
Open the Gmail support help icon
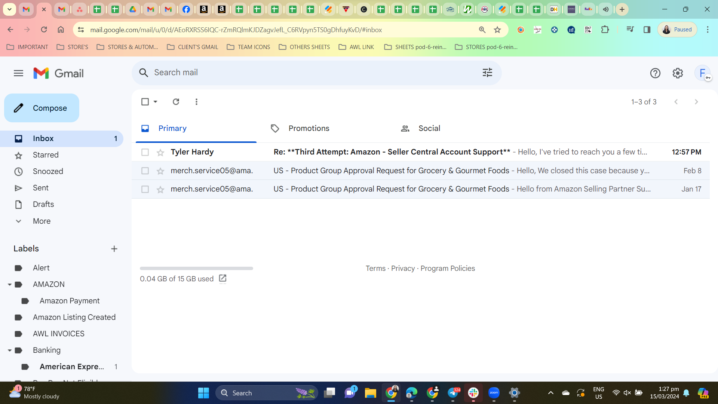pos(655,73)
